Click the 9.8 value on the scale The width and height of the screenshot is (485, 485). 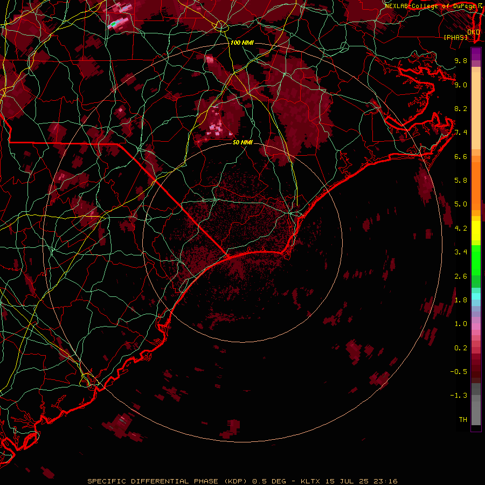pyautogui.click(x=461, y=60)
